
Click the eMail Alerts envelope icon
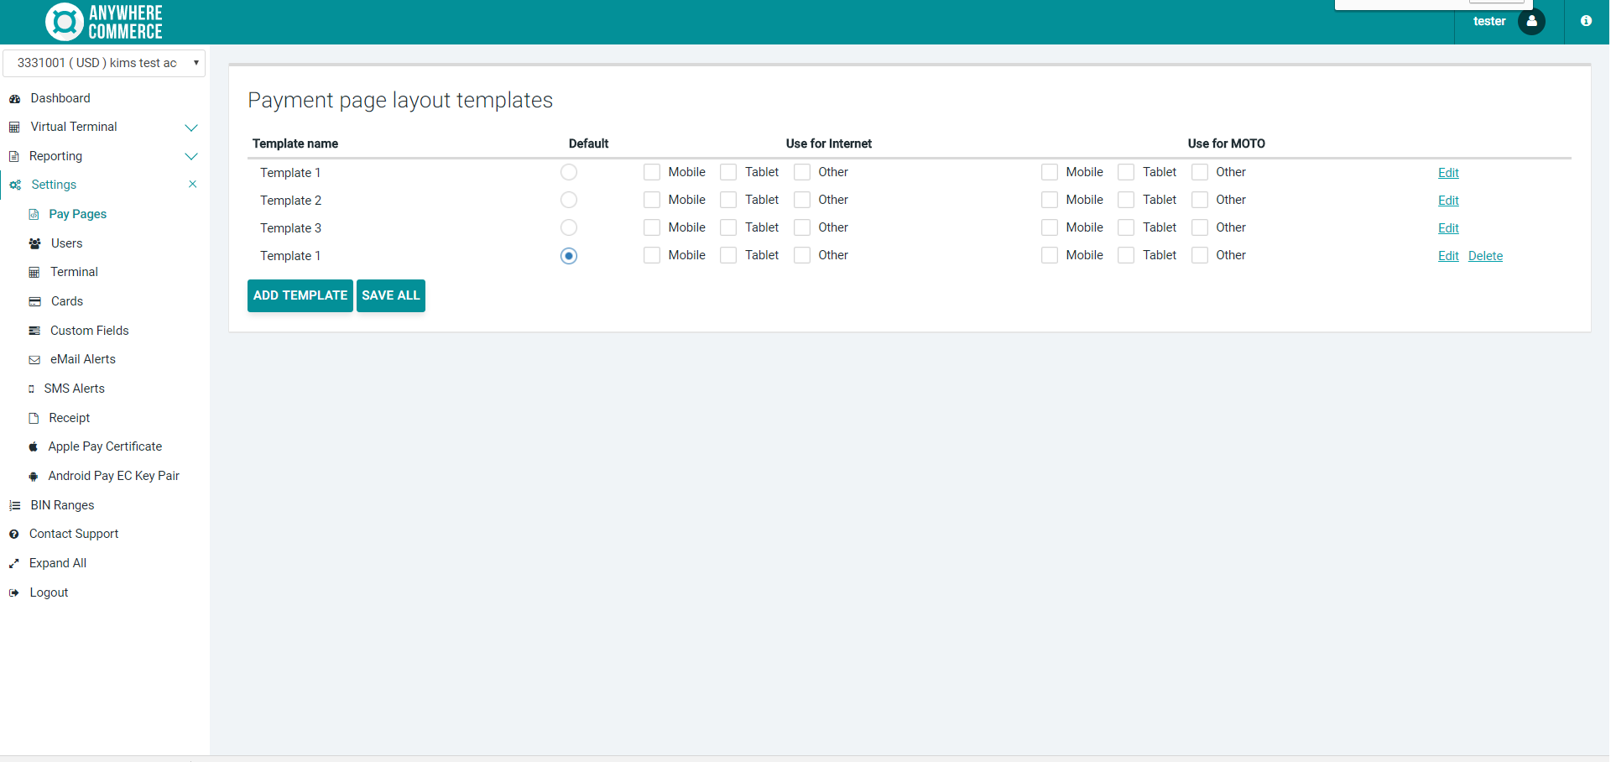(34, 360)
